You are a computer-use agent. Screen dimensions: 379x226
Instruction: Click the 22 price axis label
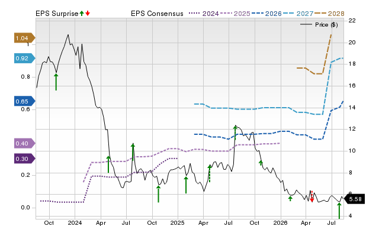coord(352,21)
